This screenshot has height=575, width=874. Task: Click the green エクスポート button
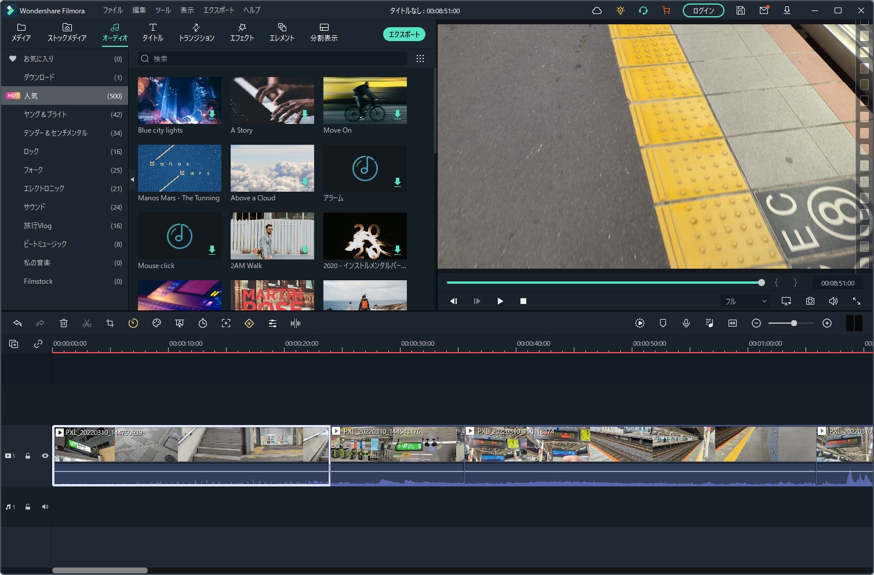[404, 34]
